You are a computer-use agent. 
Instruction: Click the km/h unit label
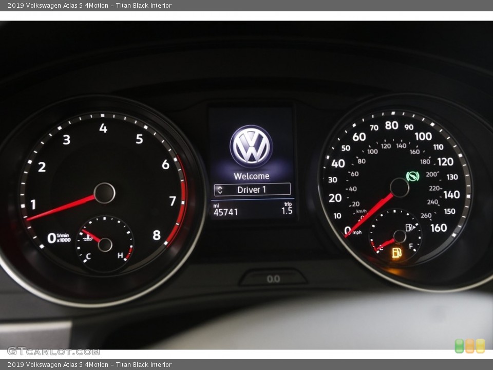click(361, 211)
